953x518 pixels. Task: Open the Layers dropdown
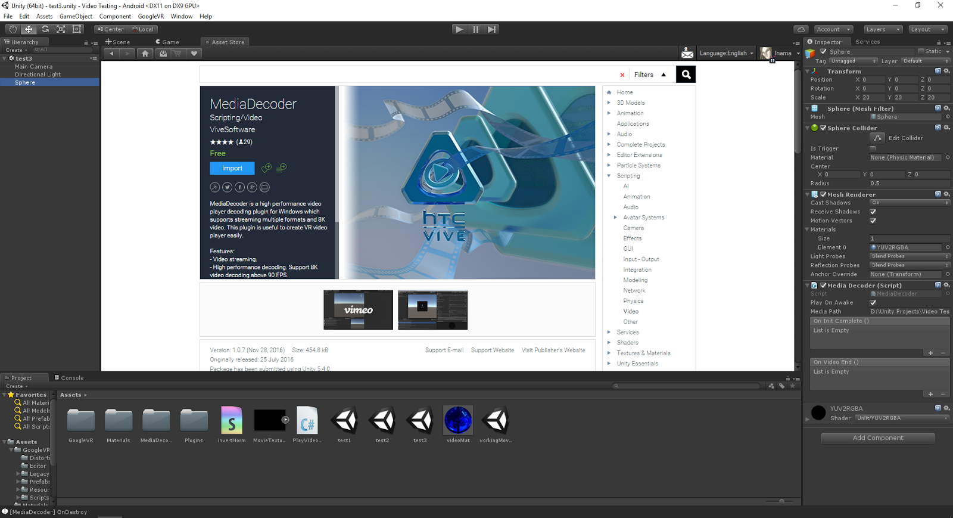(x=883, y=29)
